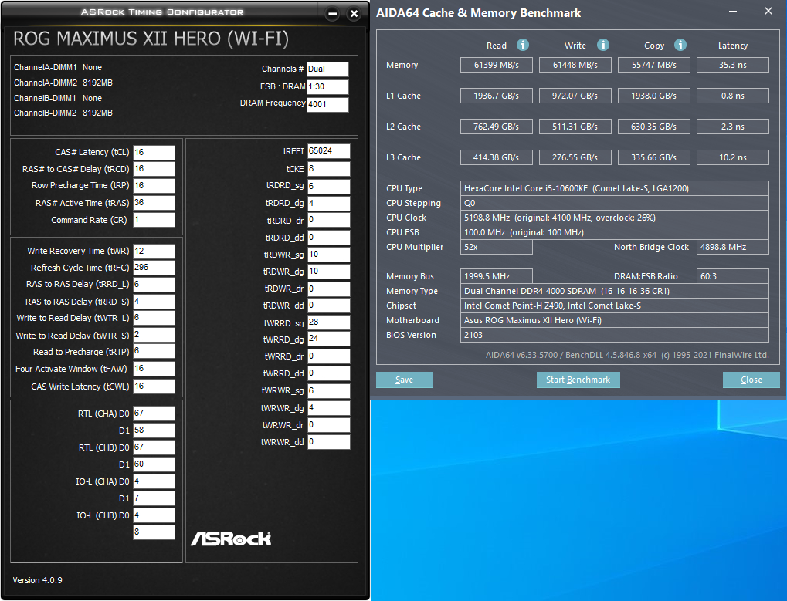Click the tREFI value field
The width and height of the screenshot is (787, 601).
[329, 151]
